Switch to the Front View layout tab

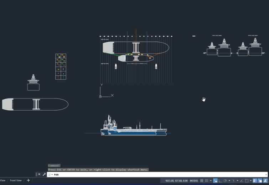[16, 180]
